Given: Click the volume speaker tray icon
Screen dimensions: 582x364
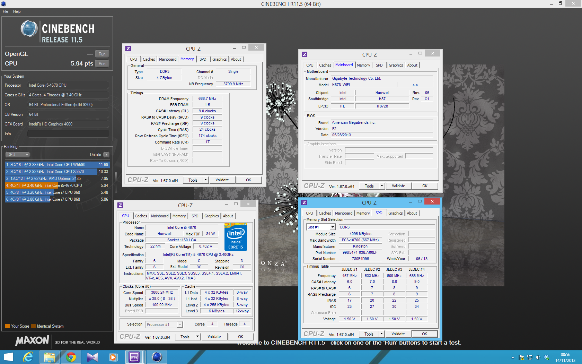Looking at the screenshot, I should point(538,357).
